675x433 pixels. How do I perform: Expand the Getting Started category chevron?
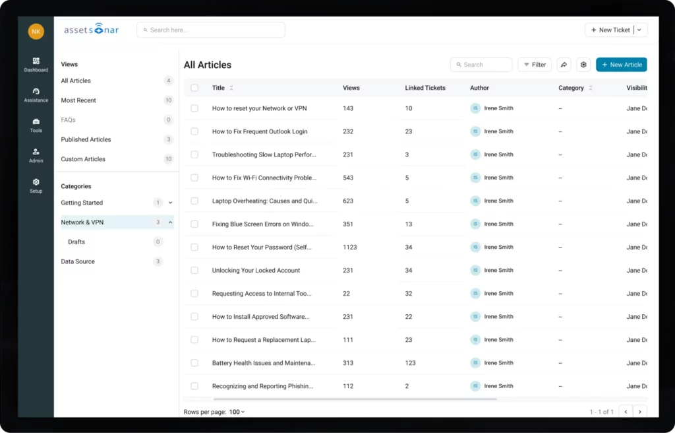tap(171, 203)
